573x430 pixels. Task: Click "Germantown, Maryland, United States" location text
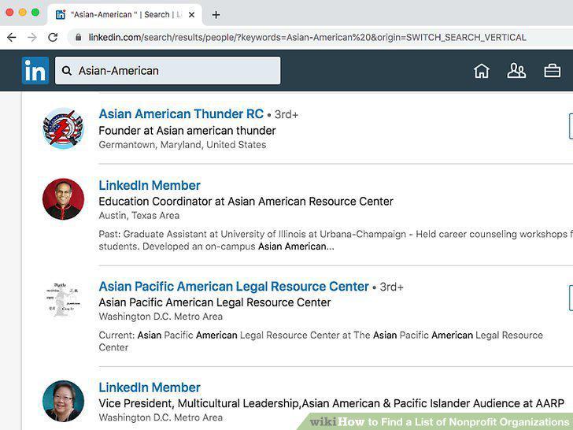pyautogui.click(x=183, y=145)
